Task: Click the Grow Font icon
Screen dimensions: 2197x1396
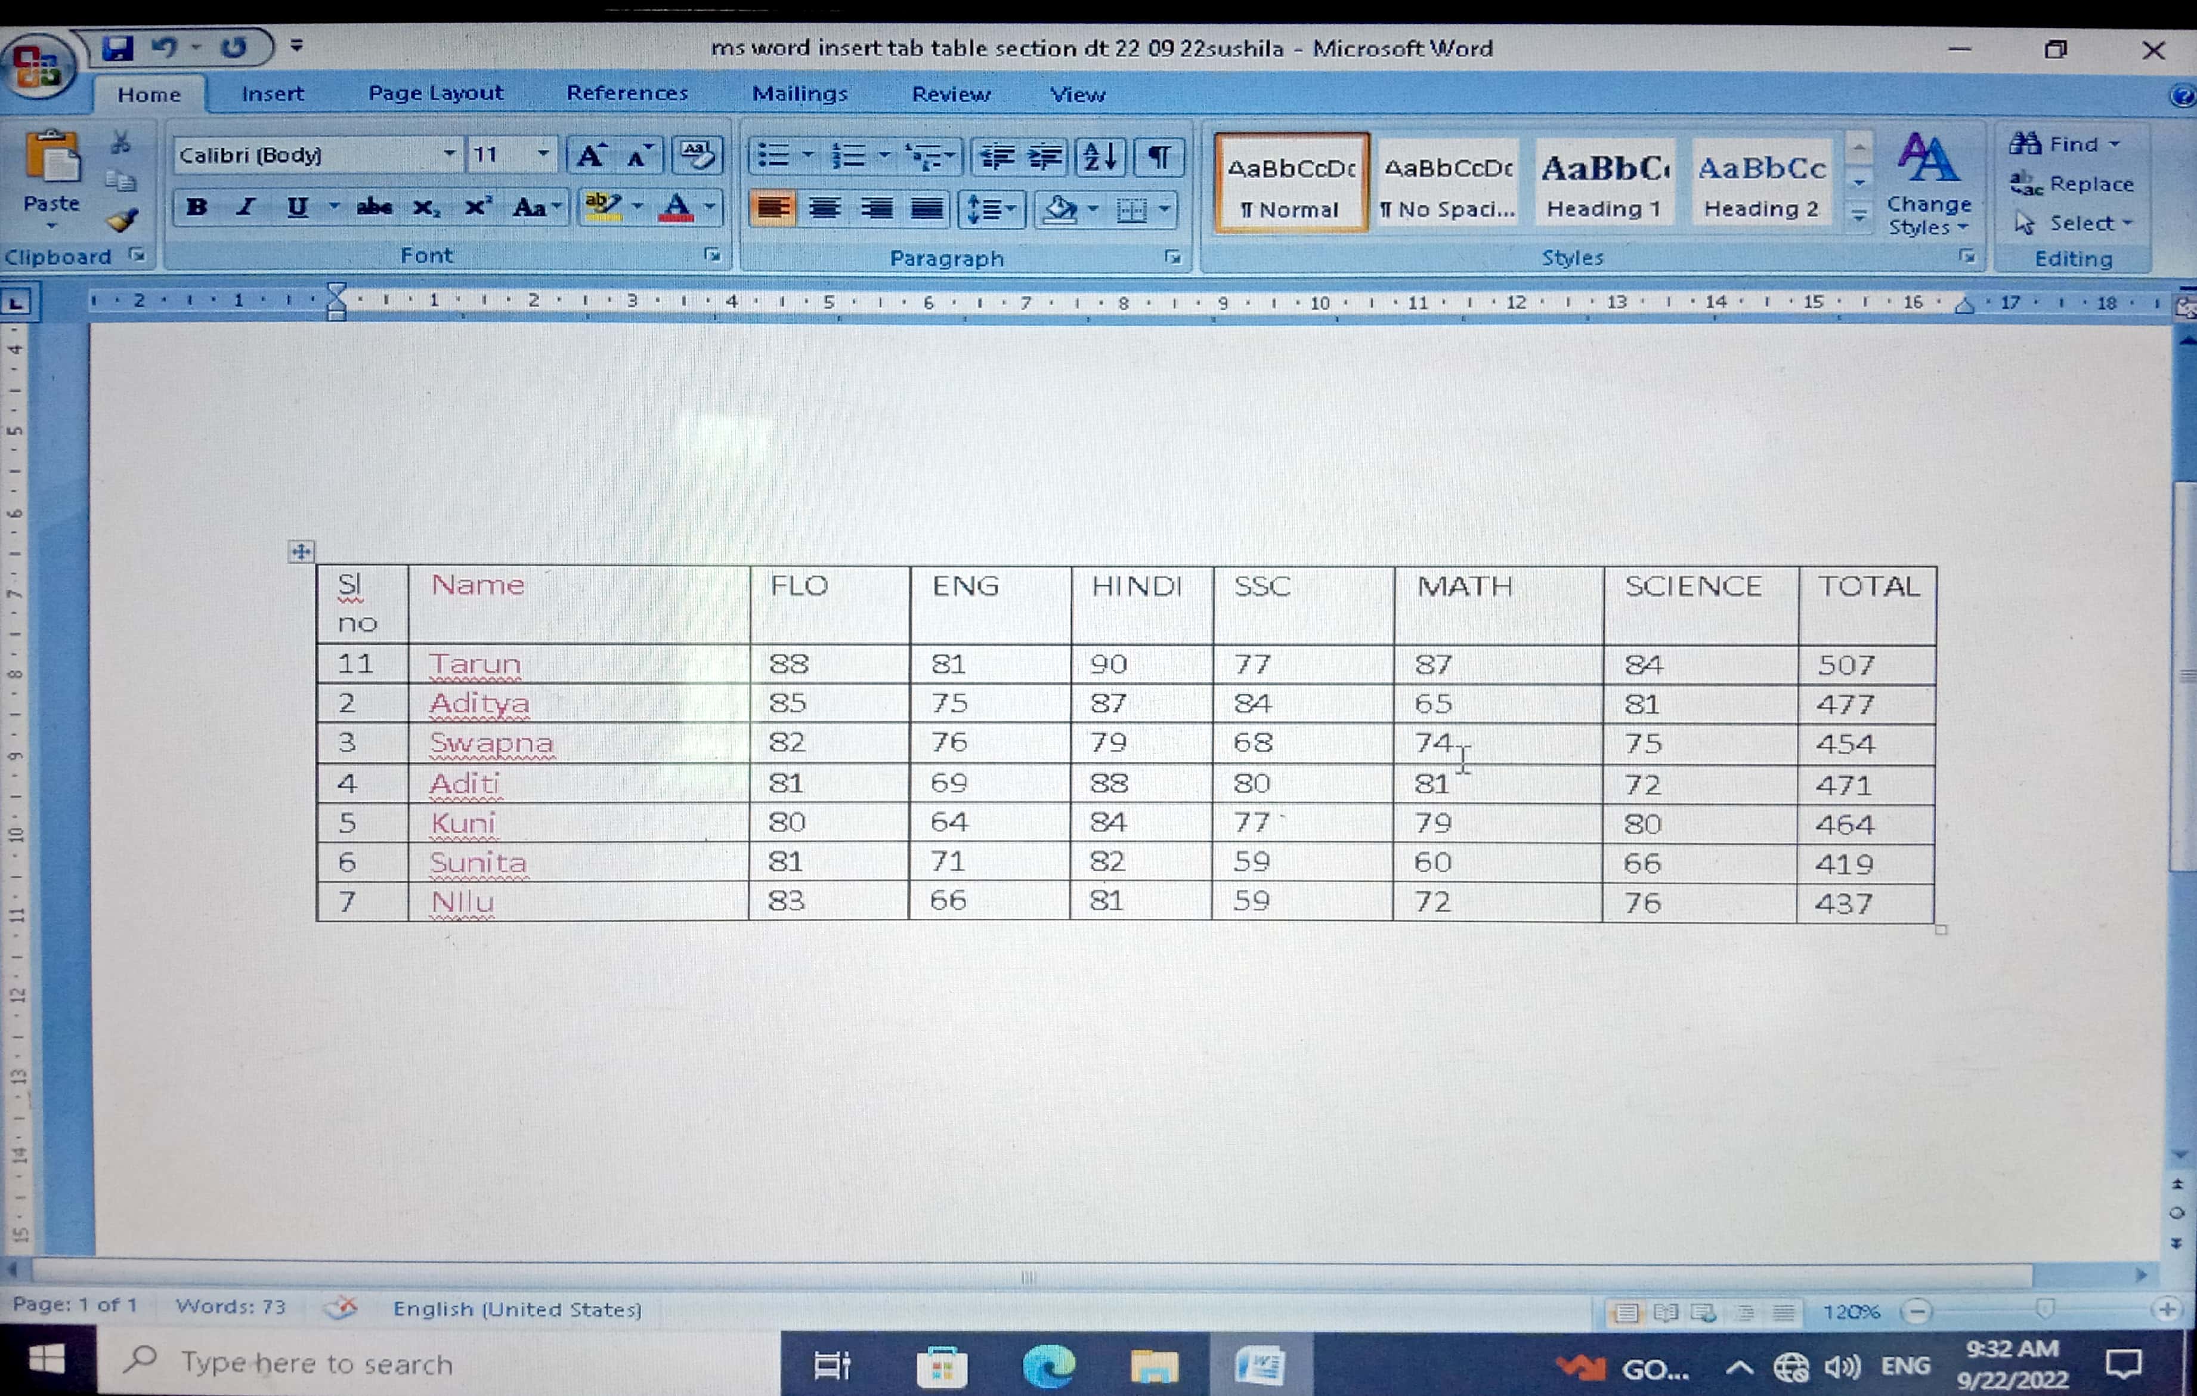Action: click(x=591, y=156)
